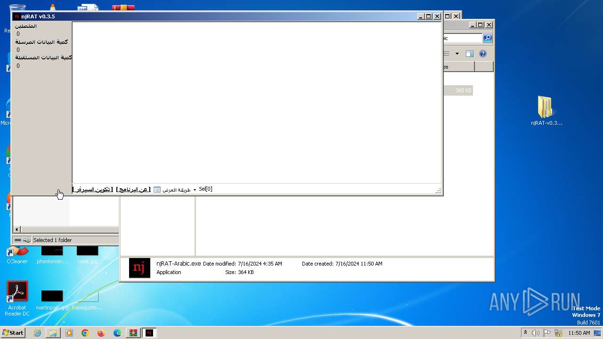Click the network tray icon
603x339 pixels.
(x=559, y=333)
